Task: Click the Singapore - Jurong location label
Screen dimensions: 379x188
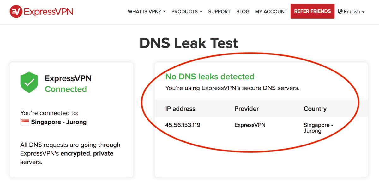Action: click(x=59, y=122)
